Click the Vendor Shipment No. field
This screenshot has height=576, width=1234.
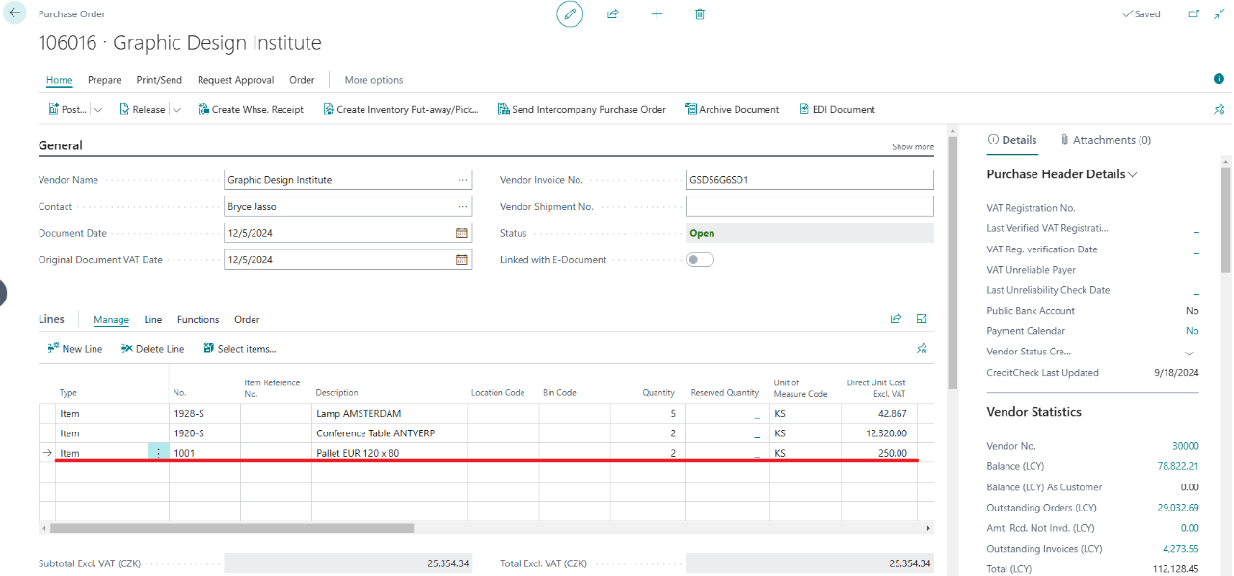coord(809,206)
